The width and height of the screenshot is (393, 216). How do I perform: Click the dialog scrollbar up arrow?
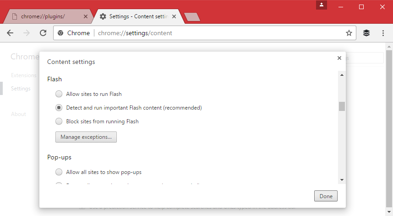342,75
